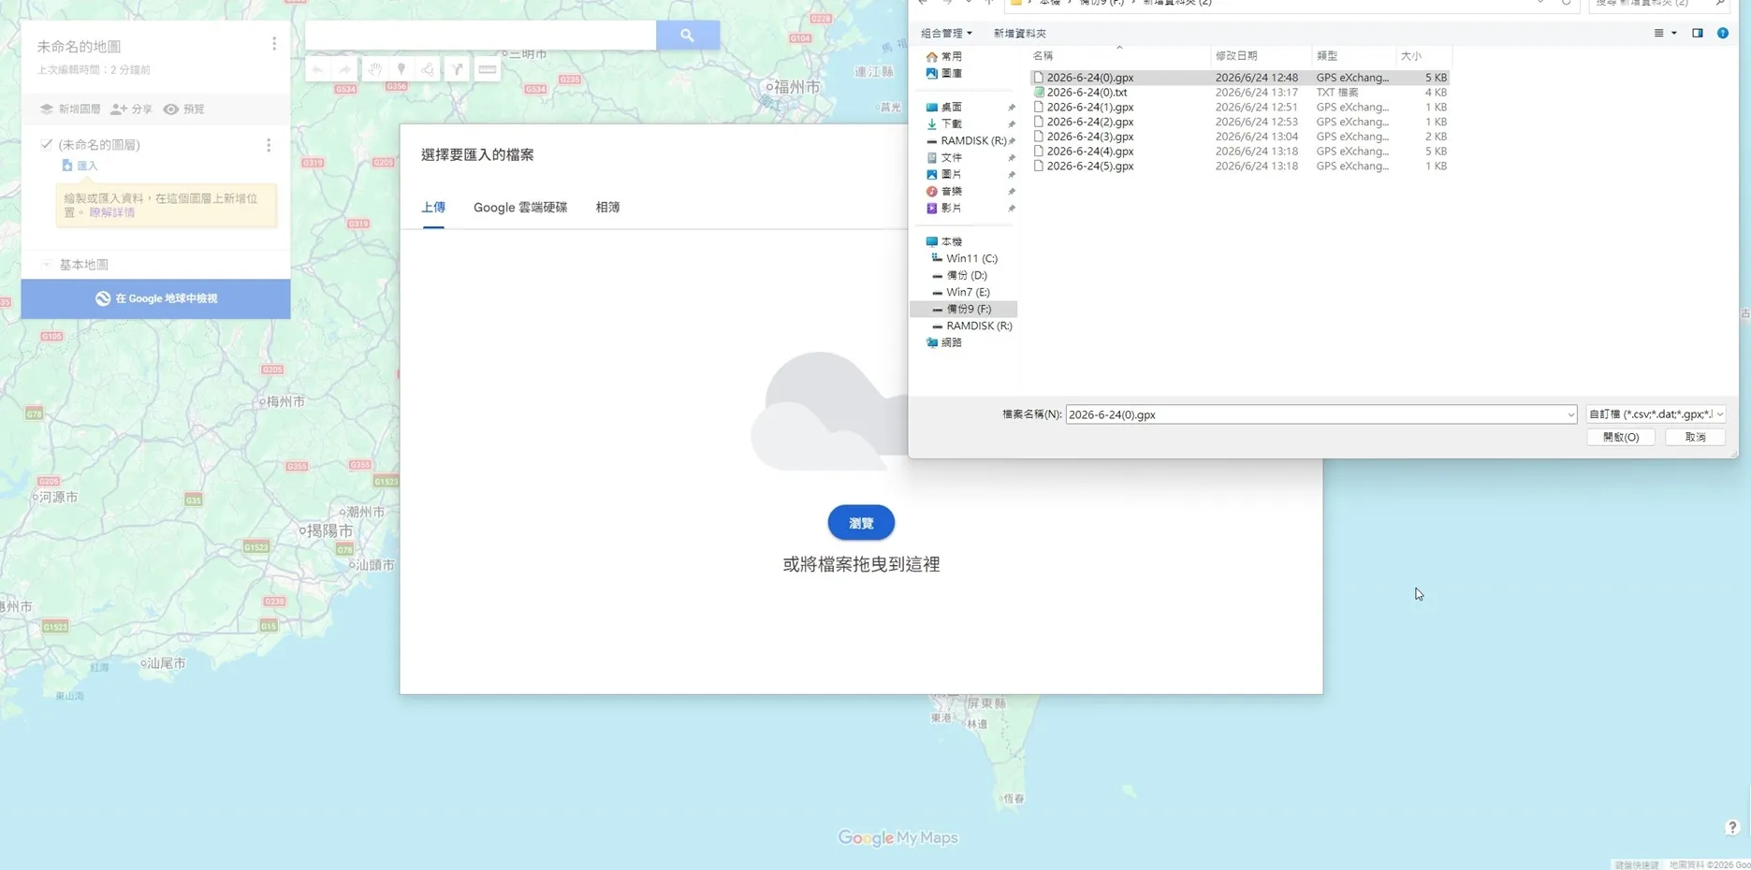1751x870 pixels.
Task: Switch to the Google 雲端硬碟 tab
Action: pyautogui.click(x=520, y=208)
